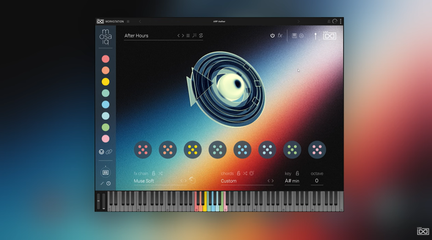Trigger the orange five-dot pad

point(168,150)
